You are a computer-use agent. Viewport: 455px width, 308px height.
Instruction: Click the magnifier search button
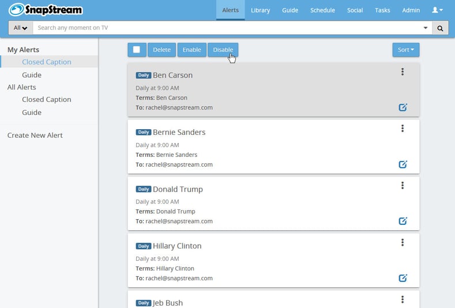(440, 28)
